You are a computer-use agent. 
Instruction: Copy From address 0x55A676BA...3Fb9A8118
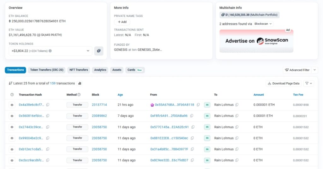[198, 105]
